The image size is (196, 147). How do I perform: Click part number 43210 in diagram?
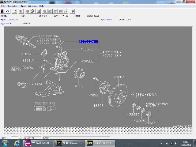tap(77, 86)
